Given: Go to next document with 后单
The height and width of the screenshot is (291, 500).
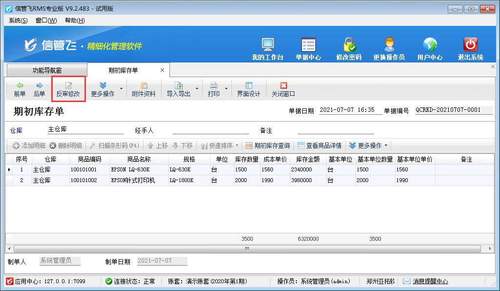Looking at the screenshot, I should pyautogui.click(x=39, y=89).
